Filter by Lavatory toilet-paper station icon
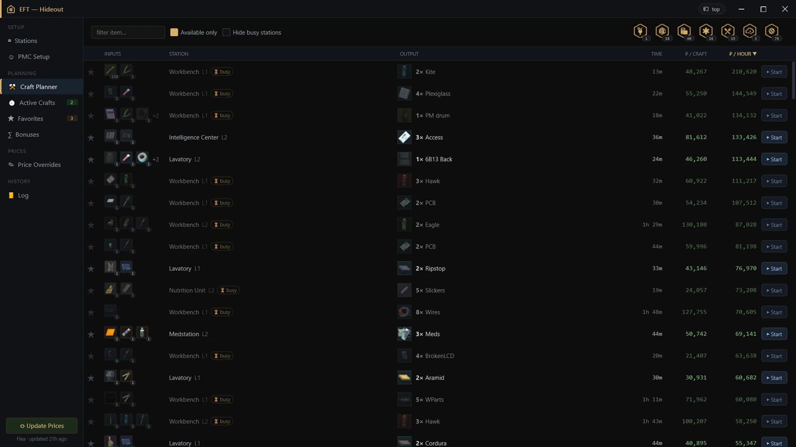This screenshot has width=796, height=447. [684, 31]
